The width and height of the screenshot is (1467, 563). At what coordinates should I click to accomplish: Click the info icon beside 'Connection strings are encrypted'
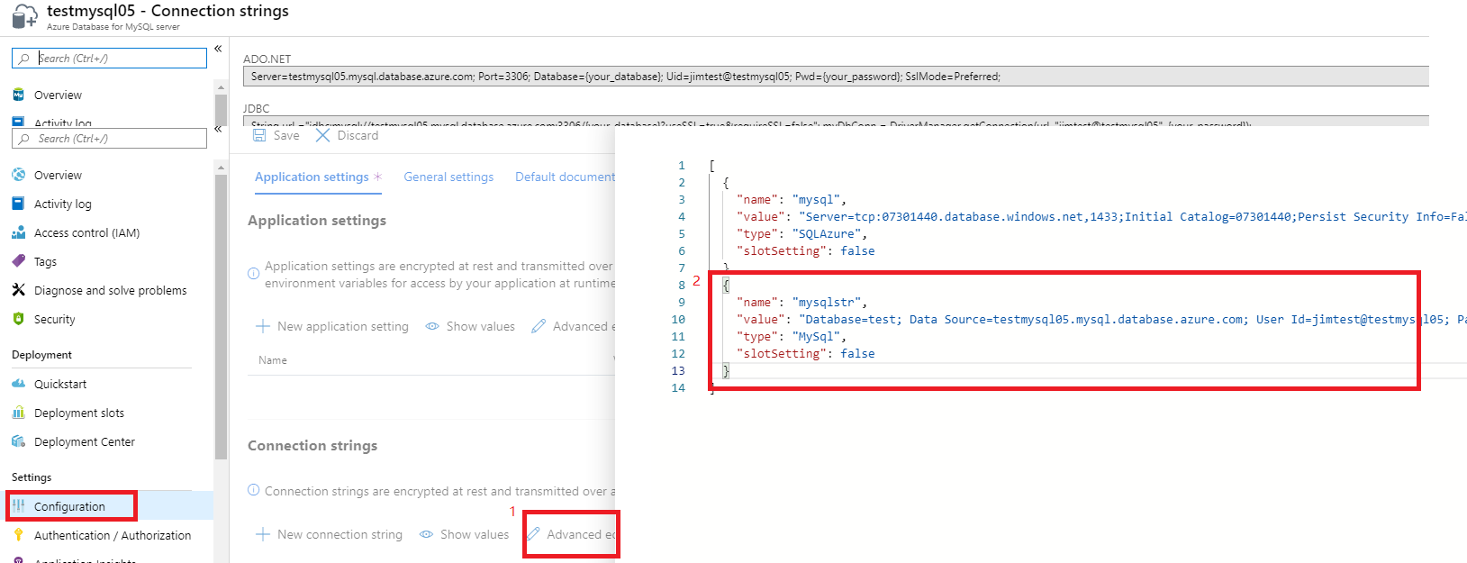tap(254, 490)
